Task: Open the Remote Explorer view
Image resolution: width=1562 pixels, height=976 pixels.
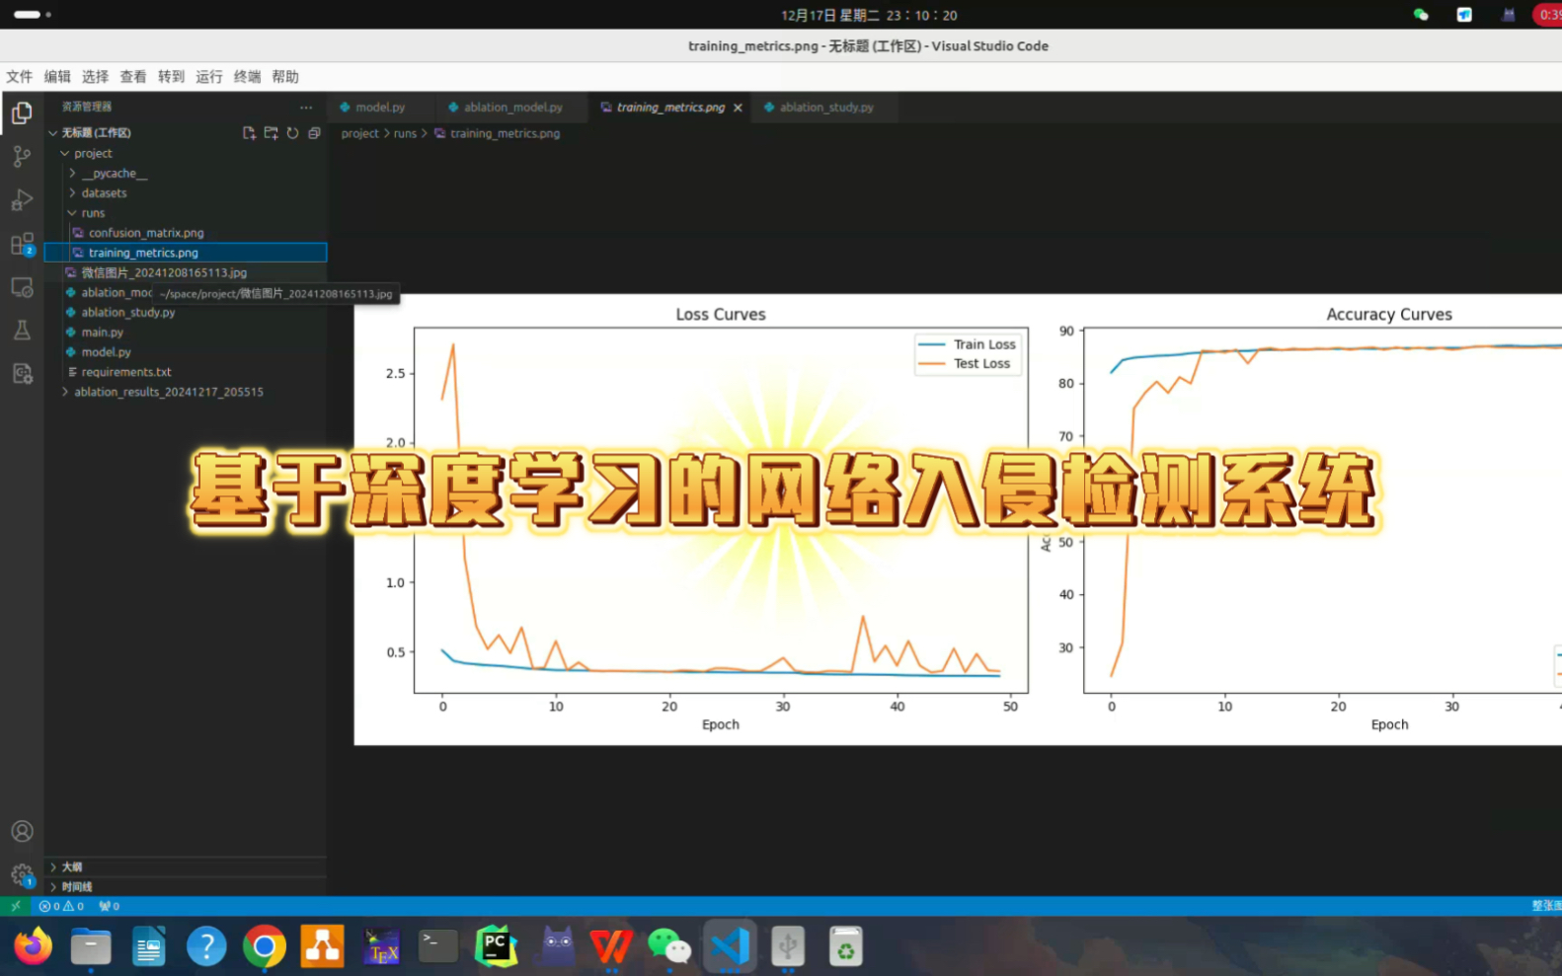Action: [22, 287]
